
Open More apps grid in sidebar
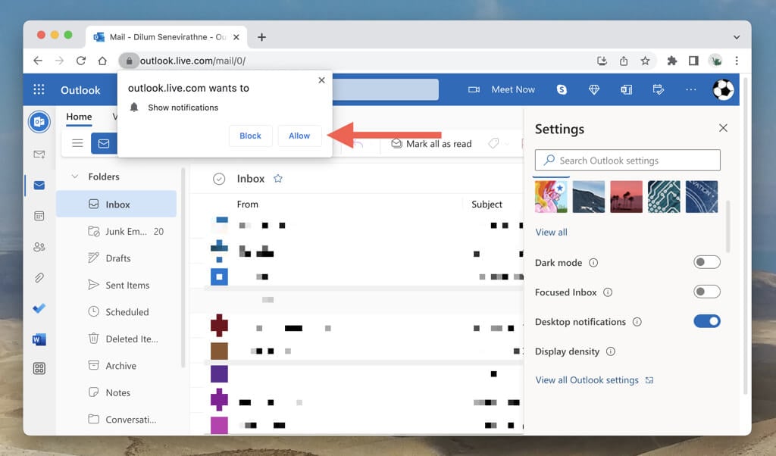39,368
